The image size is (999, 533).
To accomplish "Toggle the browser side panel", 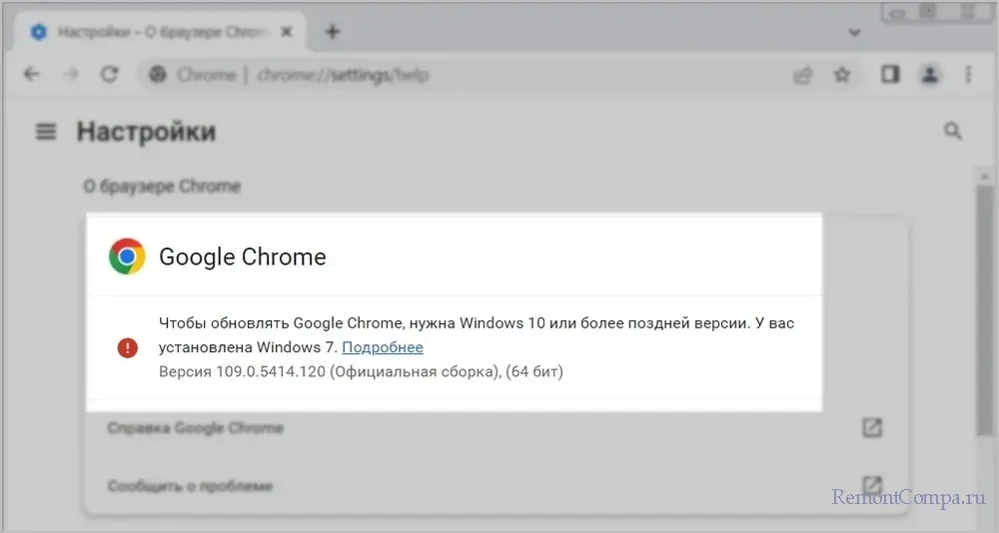I will tap(890, 75).
